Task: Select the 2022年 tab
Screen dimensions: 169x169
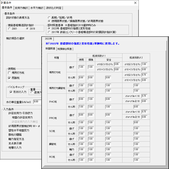Action: tap(48, 39)
